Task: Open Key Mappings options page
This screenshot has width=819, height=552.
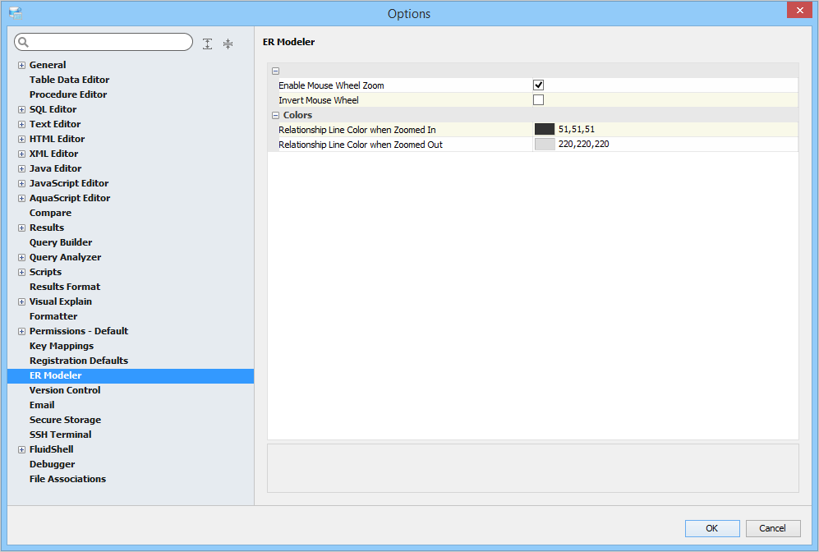Action: [x=62, y=346]
